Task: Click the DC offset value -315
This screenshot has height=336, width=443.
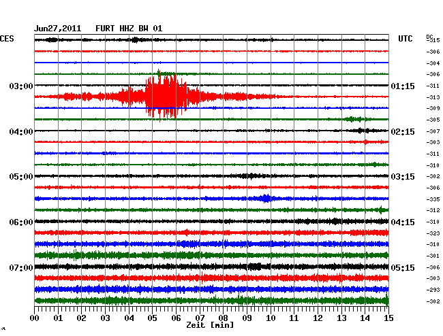Action: (433, 40)
